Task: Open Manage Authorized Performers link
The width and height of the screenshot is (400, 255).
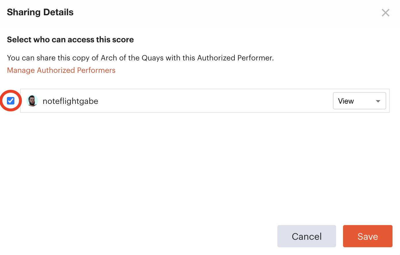Action: pos(61,70)
